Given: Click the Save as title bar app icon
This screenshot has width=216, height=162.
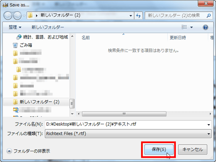Looking at the screenshot, I should (x=5, y=5).
